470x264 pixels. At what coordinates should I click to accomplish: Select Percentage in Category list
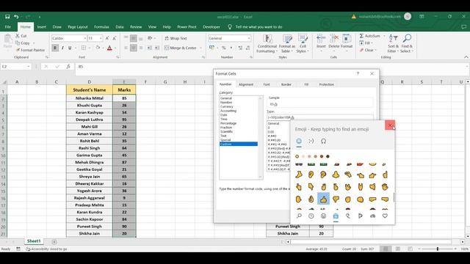click(x=228, y=123)
